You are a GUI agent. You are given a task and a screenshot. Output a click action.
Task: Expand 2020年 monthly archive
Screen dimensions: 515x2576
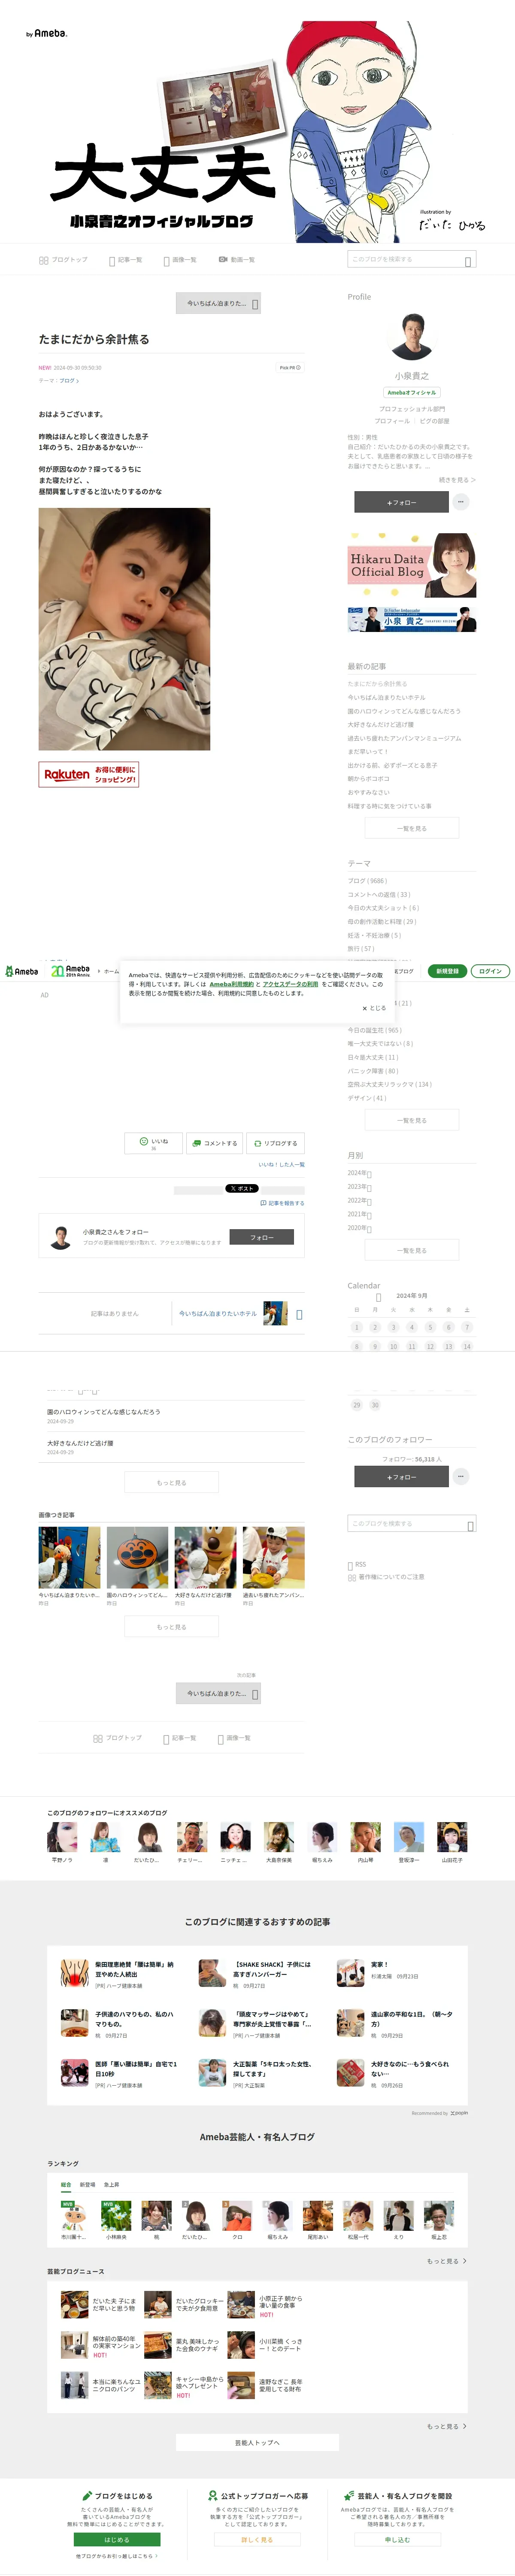click(360, 1228)
